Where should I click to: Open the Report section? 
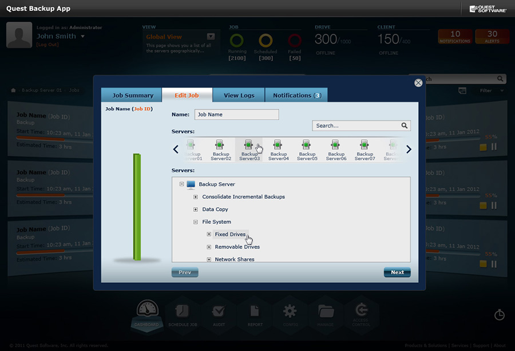(255, 314)
